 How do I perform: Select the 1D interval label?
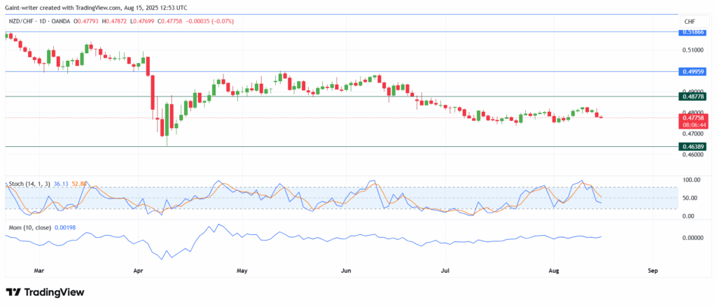pyautogui.click(x=41, y=21)
